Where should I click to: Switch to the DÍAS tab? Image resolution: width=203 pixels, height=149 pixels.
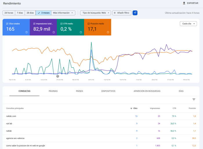pos(181,91)
